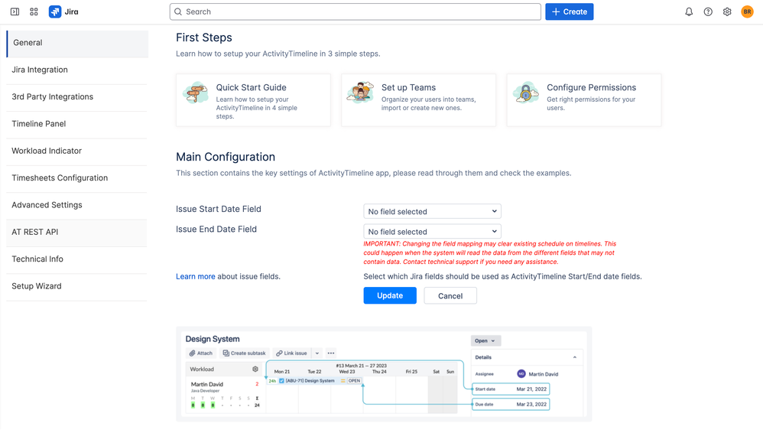This screenshot has height=430, width=763.
Task: Click the Cancel button
Action: [450, 295]
